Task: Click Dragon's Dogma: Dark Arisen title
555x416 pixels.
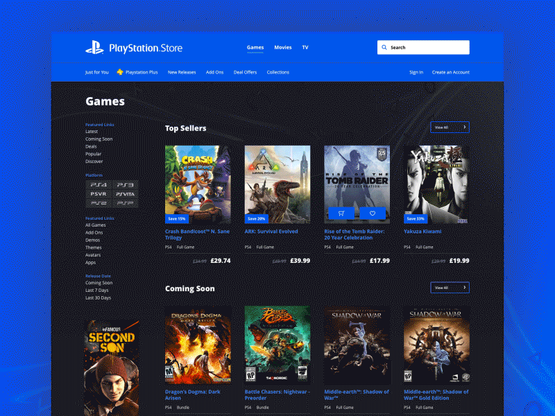Action: (x=193, y=395)
